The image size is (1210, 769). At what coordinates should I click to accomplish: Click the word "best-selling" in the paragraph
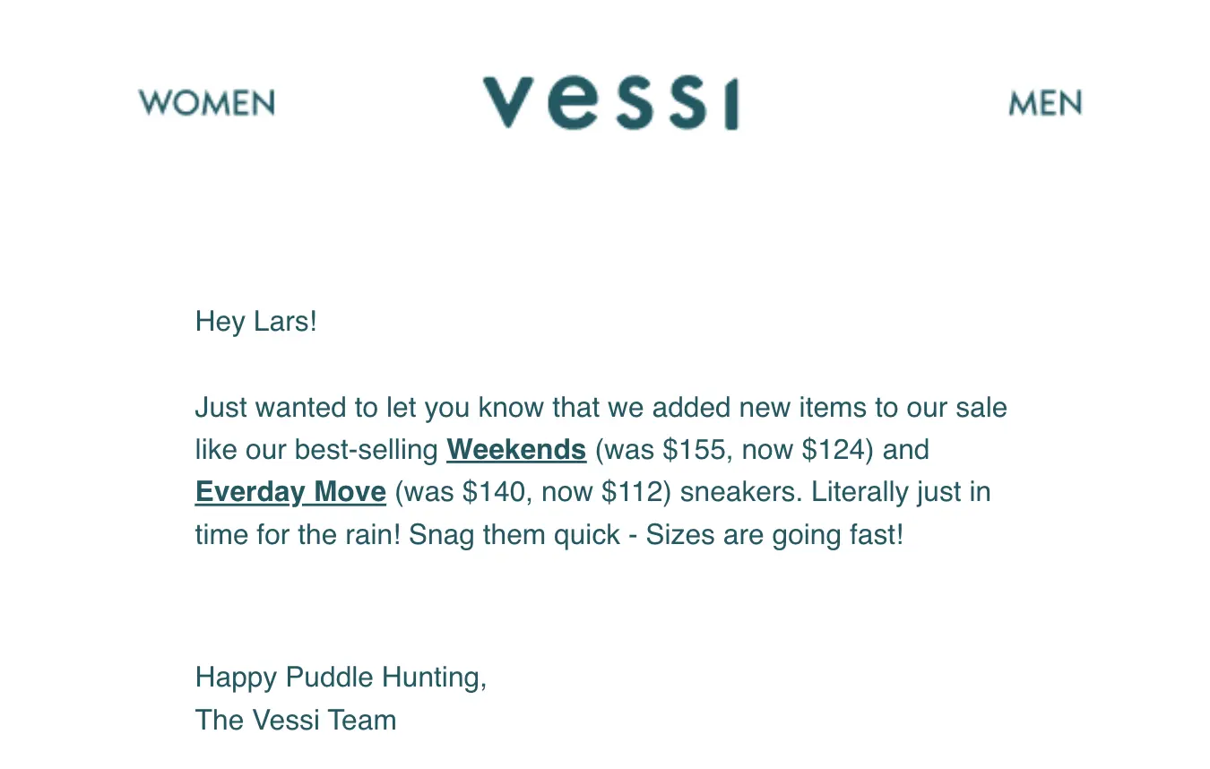[367, 449]
